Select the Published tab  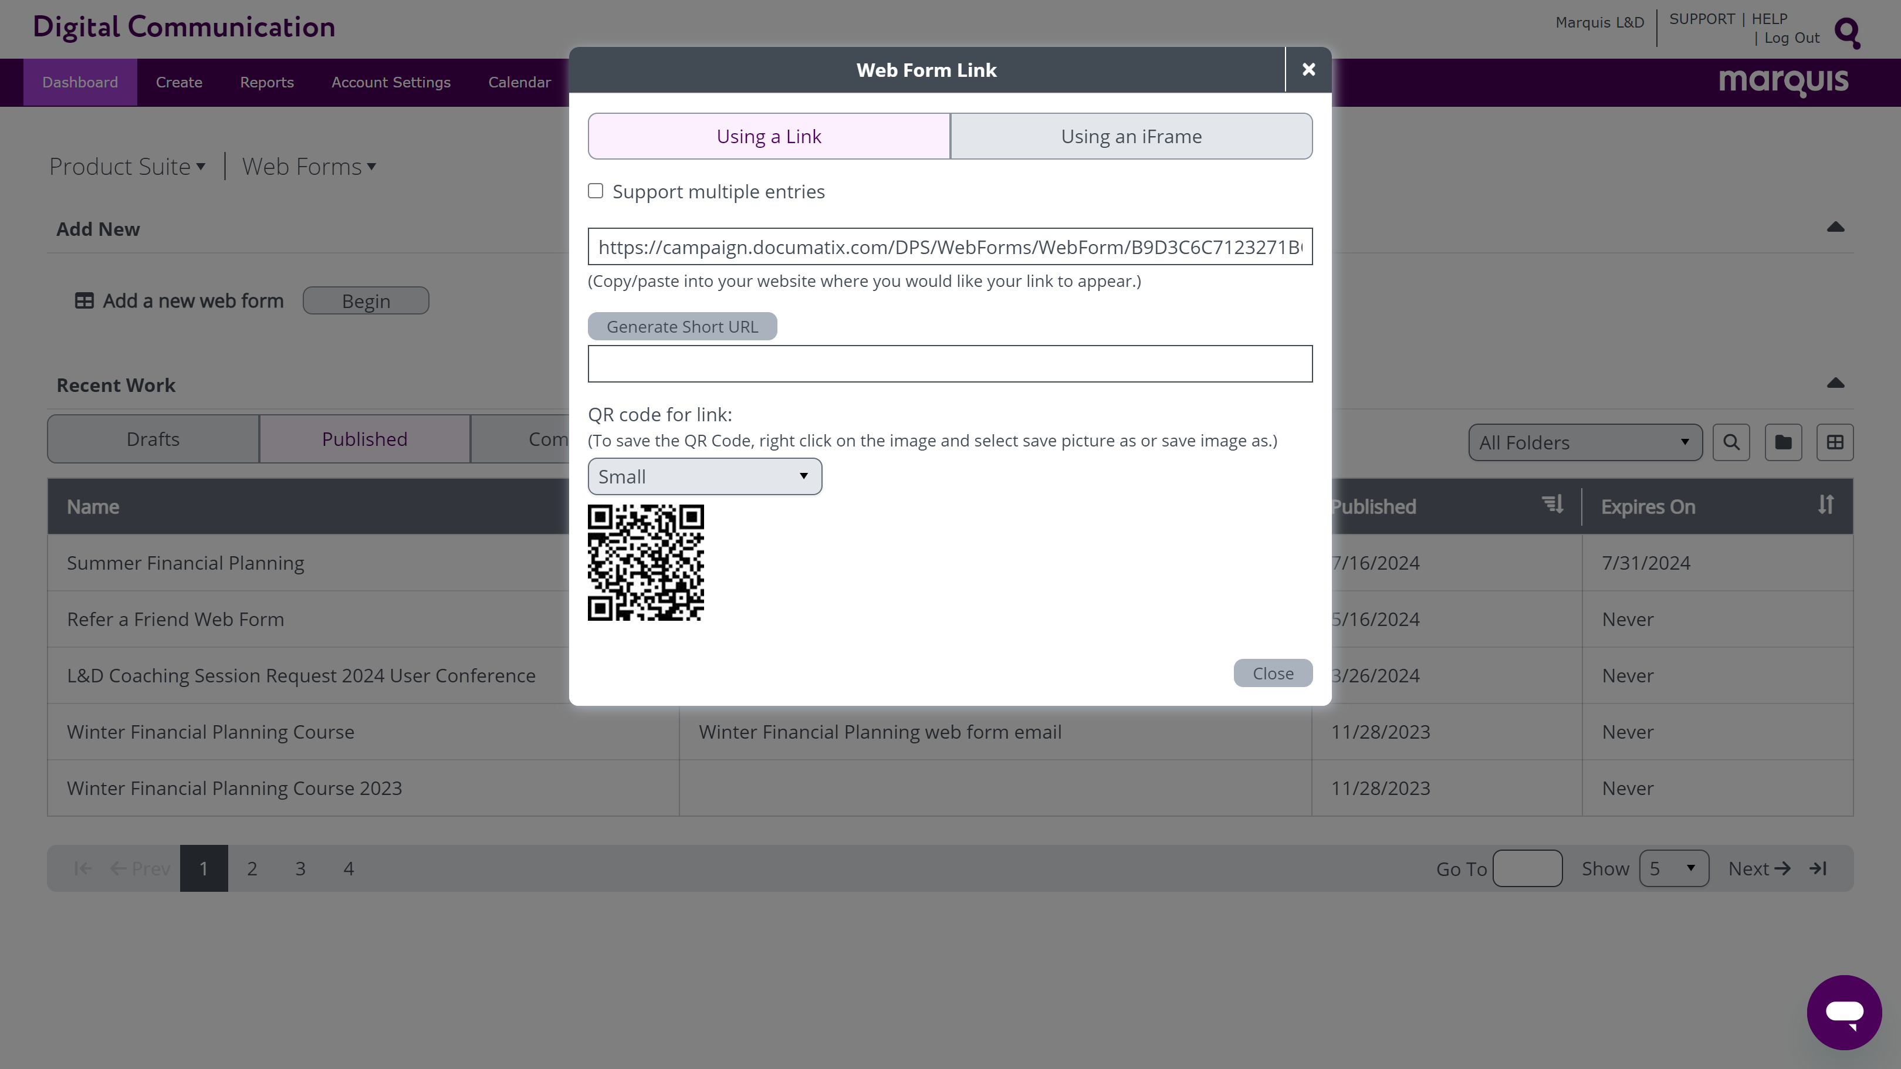[x=364, y=439]
